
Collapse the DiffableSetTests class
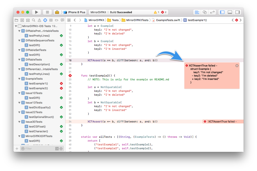pyautogui.click(x=19, y=50)
